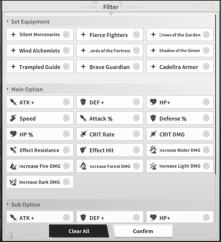This screenshot has height=242, width=221.
Task: Click the Clear All button
Action: click(79, 231)
